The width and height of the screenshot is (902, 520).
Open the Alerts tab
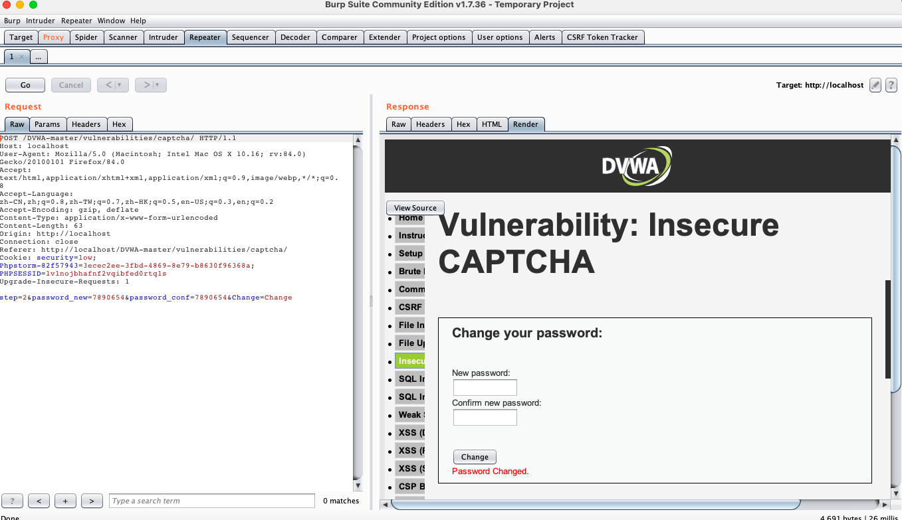(x=545, y=37)
